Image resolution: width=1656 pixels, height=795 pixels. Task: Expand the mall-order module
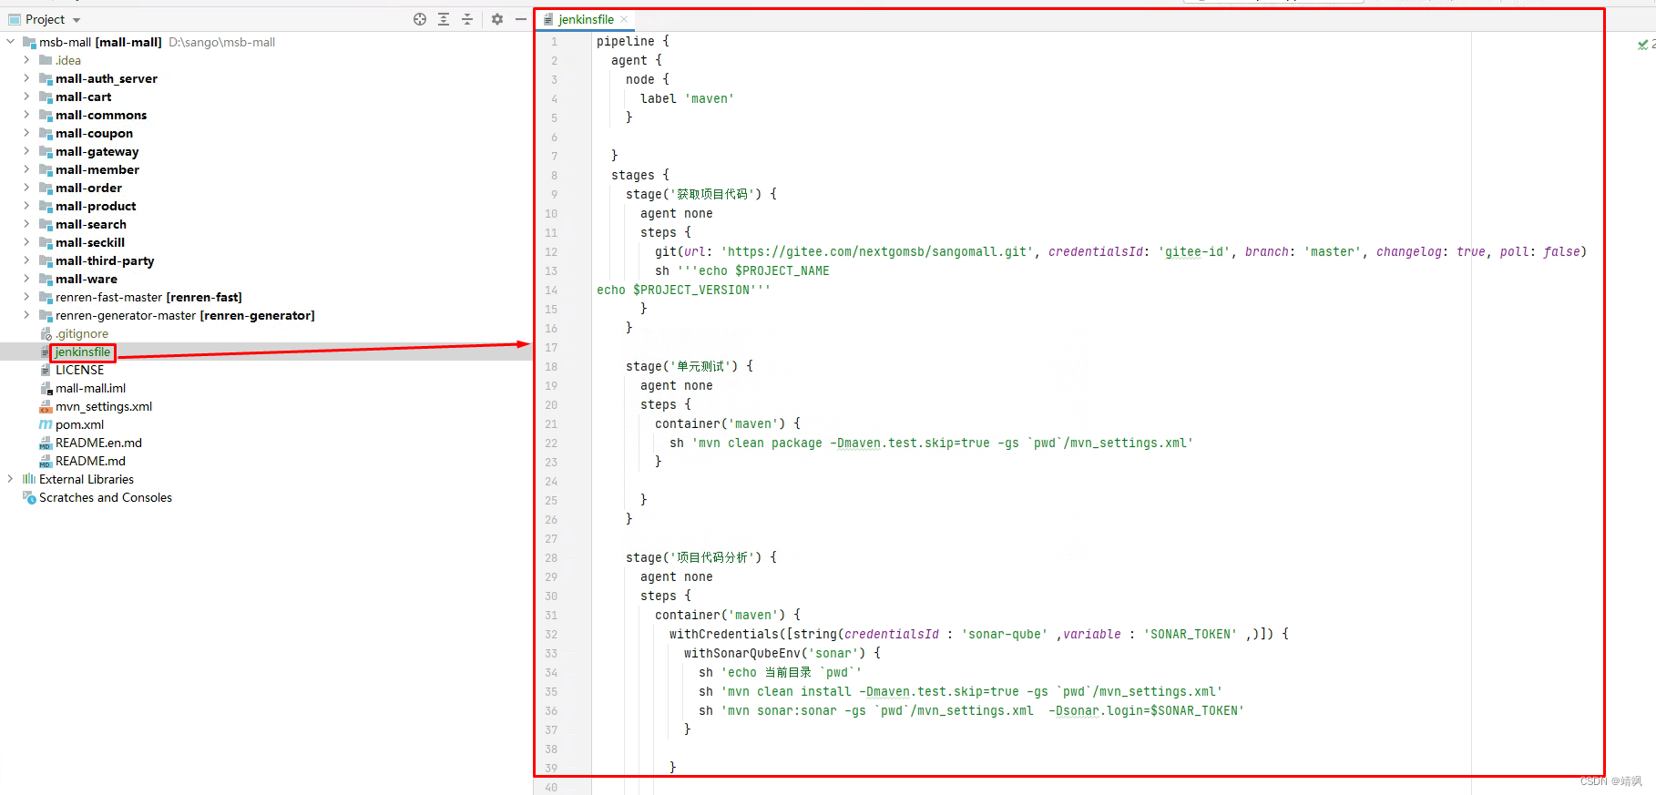tap(26, 188)
